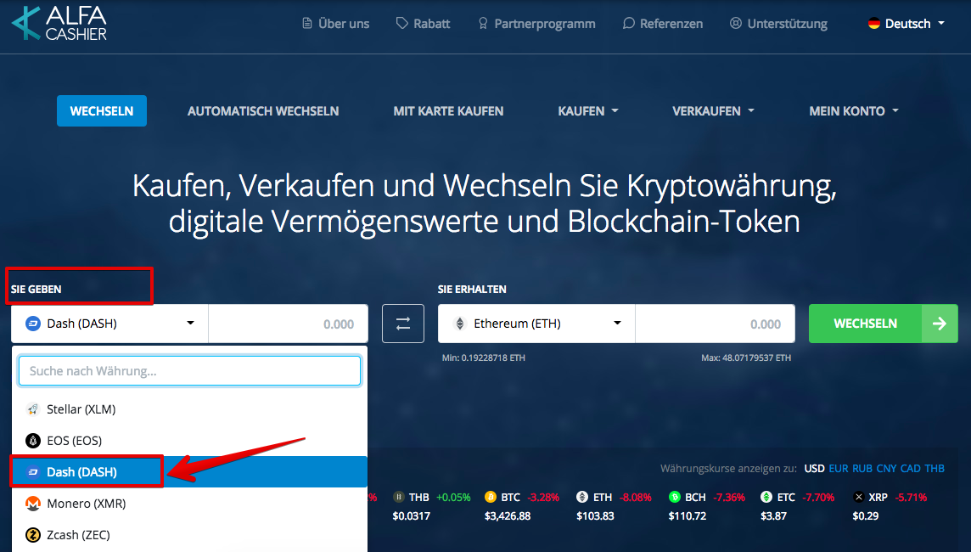This screenshot has width=971, height=552.
Task: Show rates in THB
Action: 935,469
